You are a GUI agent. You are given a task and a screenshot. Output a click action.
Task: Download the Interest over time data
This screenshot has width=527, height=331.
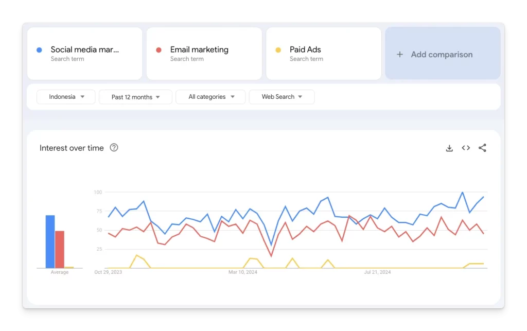pos(449,148)
